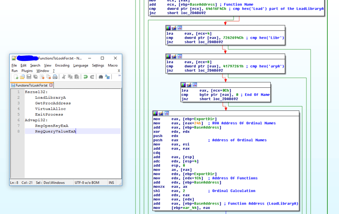This screenshot has width=339, height=214.
Task: Open the Edit menu
Action: pos(24,65)
